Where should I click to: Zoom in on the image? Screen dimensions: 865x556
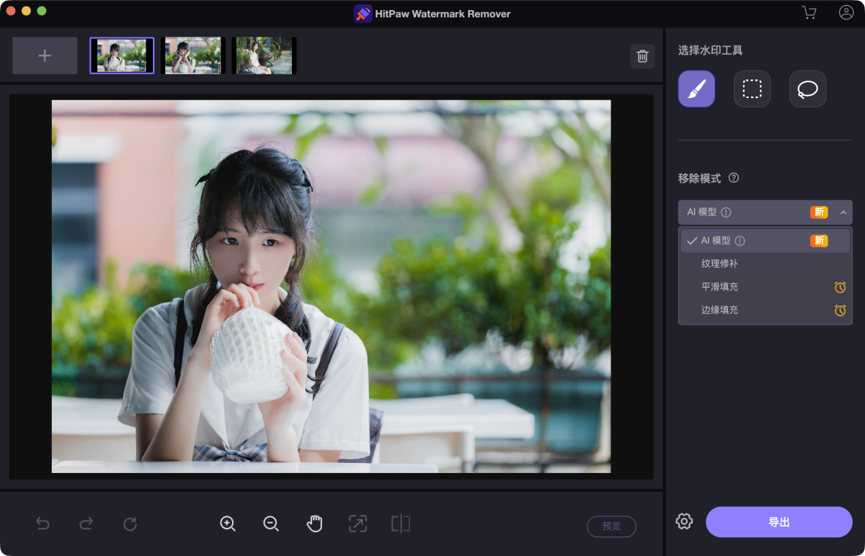tap(228, 524)
